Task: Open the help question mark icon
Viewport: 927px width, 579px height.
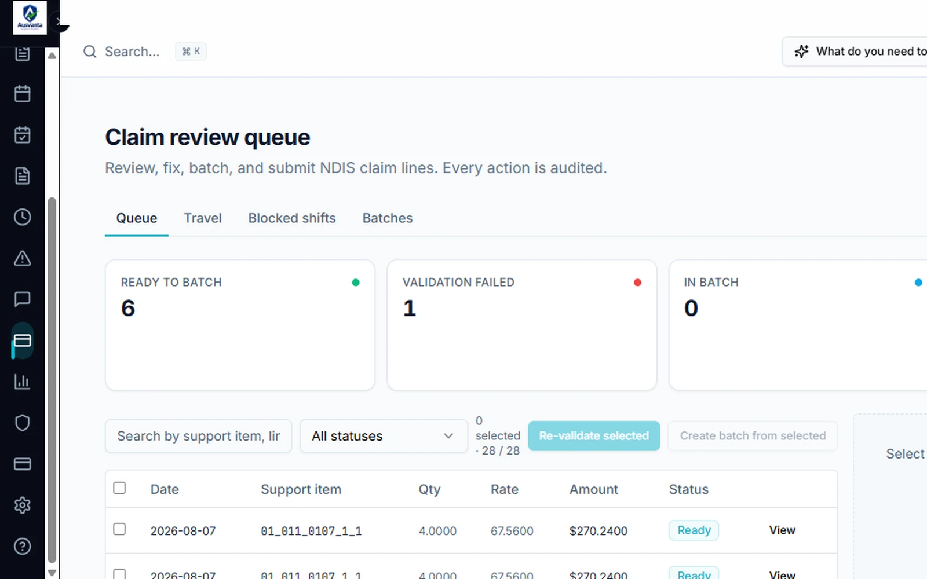Action: [22, 546]
